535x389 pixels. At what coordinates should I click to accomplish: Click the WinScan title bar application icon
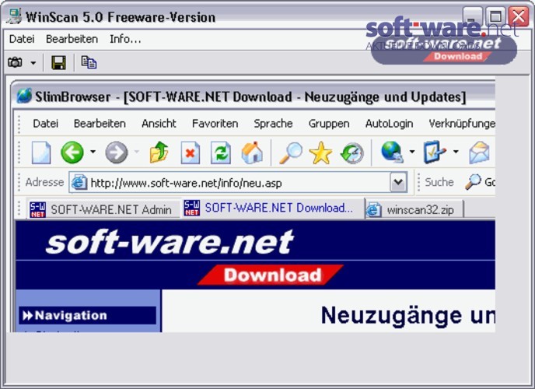point(14,16)
